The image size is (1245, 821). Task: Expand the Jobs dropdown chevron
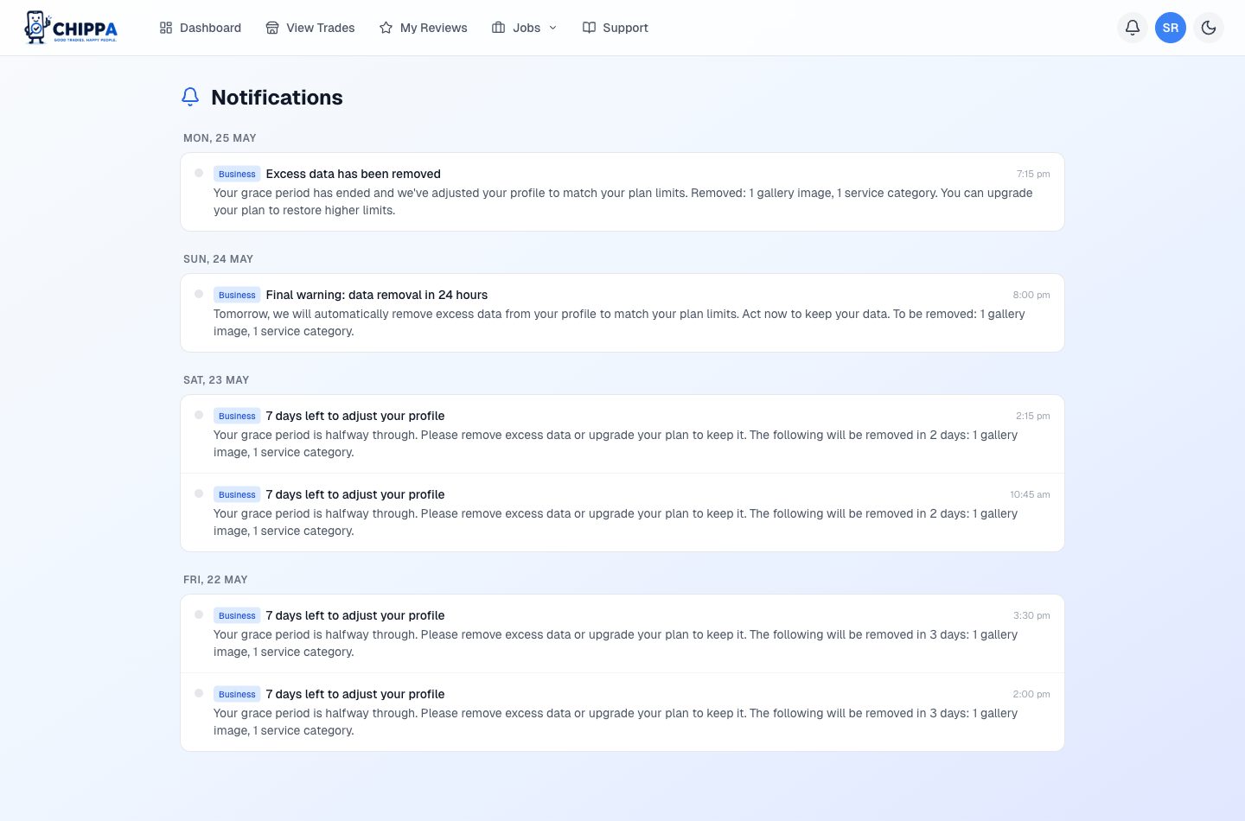pos(553,28)
